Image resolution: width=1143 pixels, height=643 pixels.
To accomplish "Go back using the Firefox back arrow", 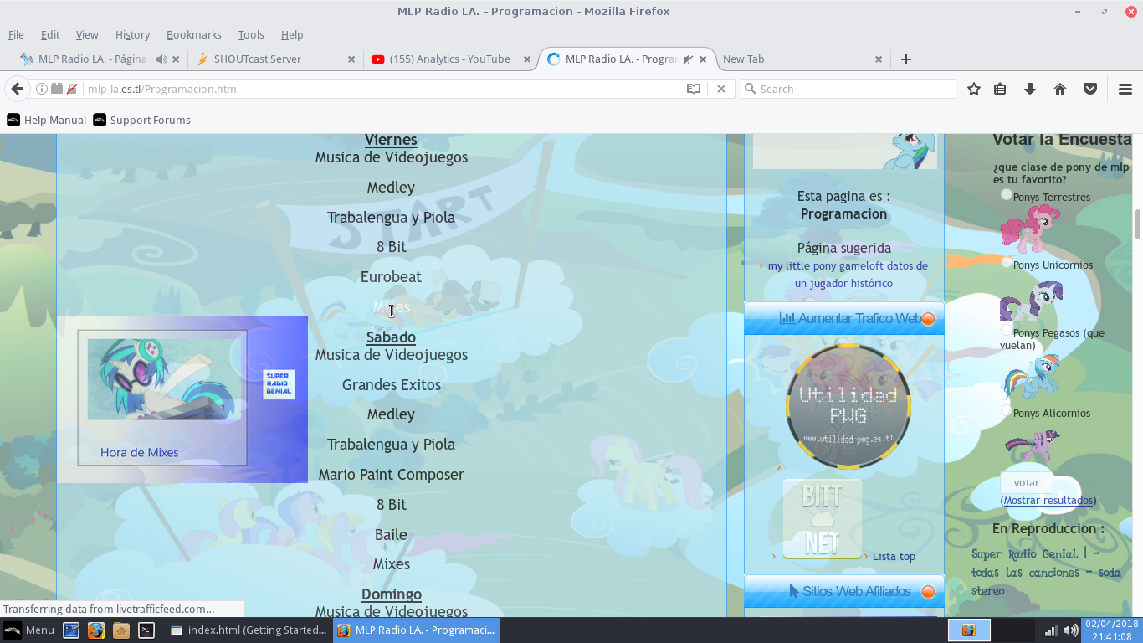I will tap(18, 89).
